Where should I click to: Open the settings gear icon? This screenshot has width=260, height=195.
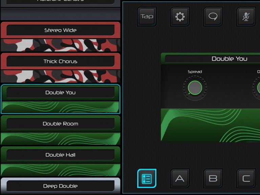click(x=180, y=17)
